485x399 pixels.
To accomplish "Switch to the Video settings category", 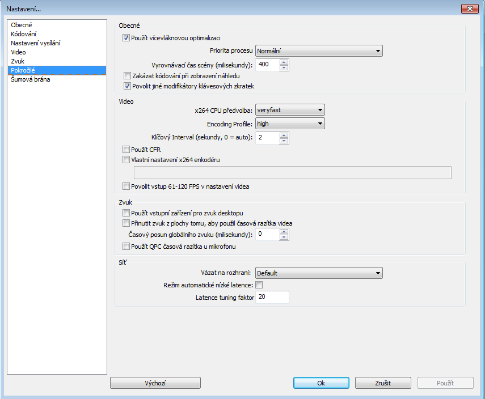I will pos(57,52).
